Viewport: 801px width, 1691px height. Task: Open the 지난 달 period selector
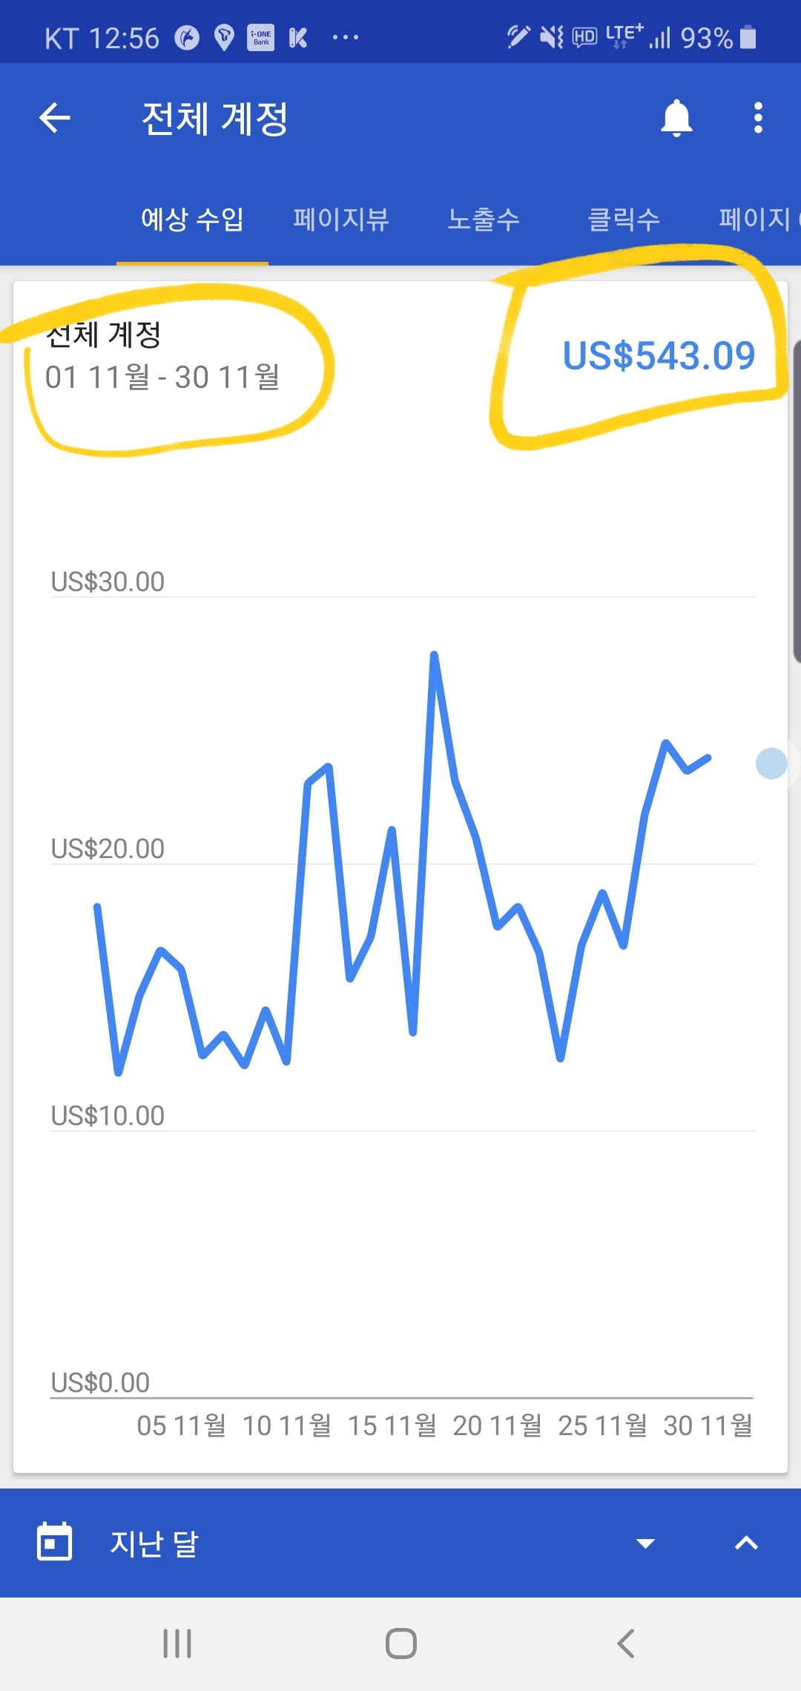coord(154,1543)
